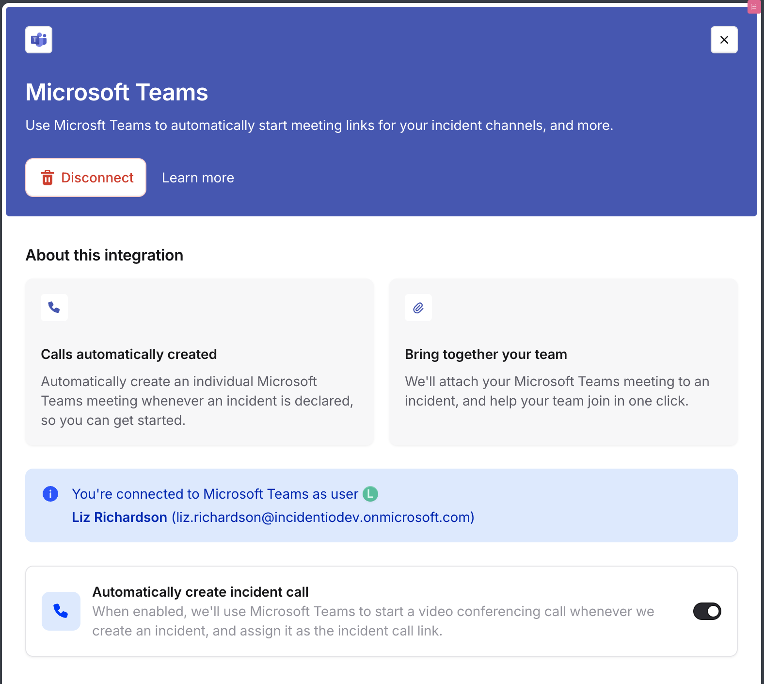Click the Microsoft Teams title in the header

[117, 92]
